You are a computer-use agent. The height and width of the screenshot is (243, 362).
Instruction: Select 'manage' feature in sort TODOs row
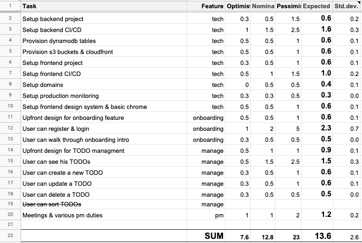pos(206,204)
